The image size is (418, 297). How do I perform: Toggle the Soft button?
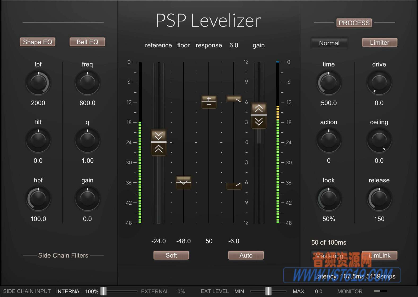point(171,255)
